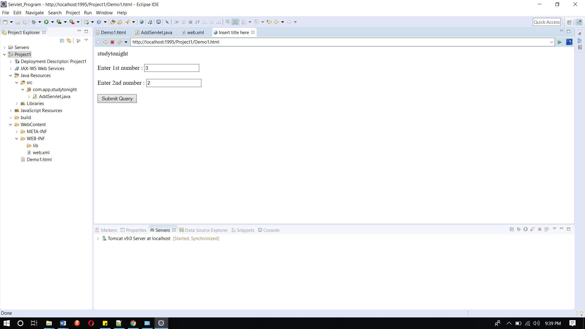This screenshot has height=329, width=585.
Task: Click Publish to server icon
Action: click(x=547, y=229)
